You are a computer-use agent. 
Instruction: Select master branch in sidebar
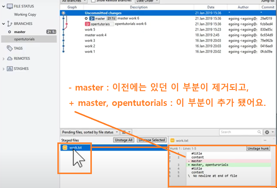(x=20, y=32)
